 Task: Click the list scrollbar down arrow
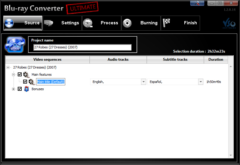231,155
